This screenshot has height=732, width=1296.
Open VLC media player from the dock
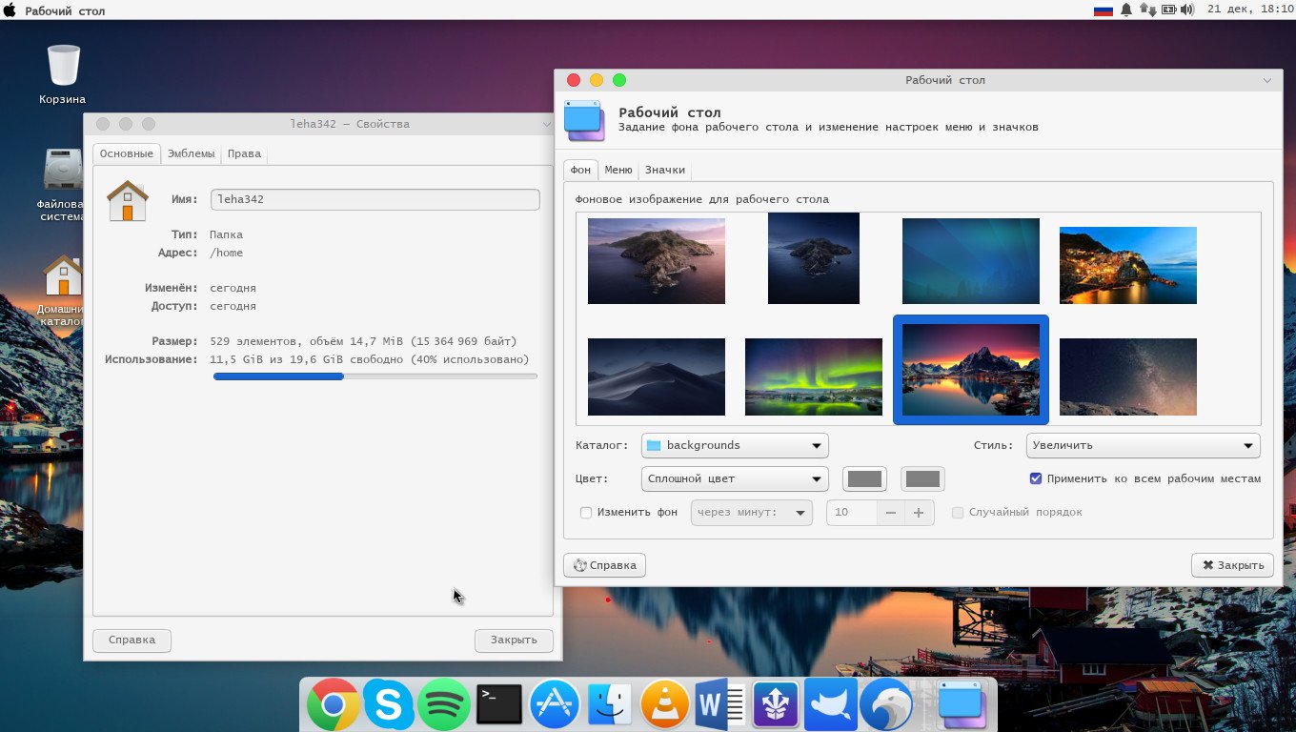point(664,705)
